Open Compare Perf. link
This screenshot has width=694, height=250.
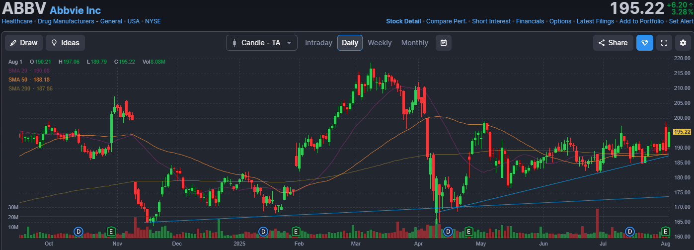[x=446, y=21]
